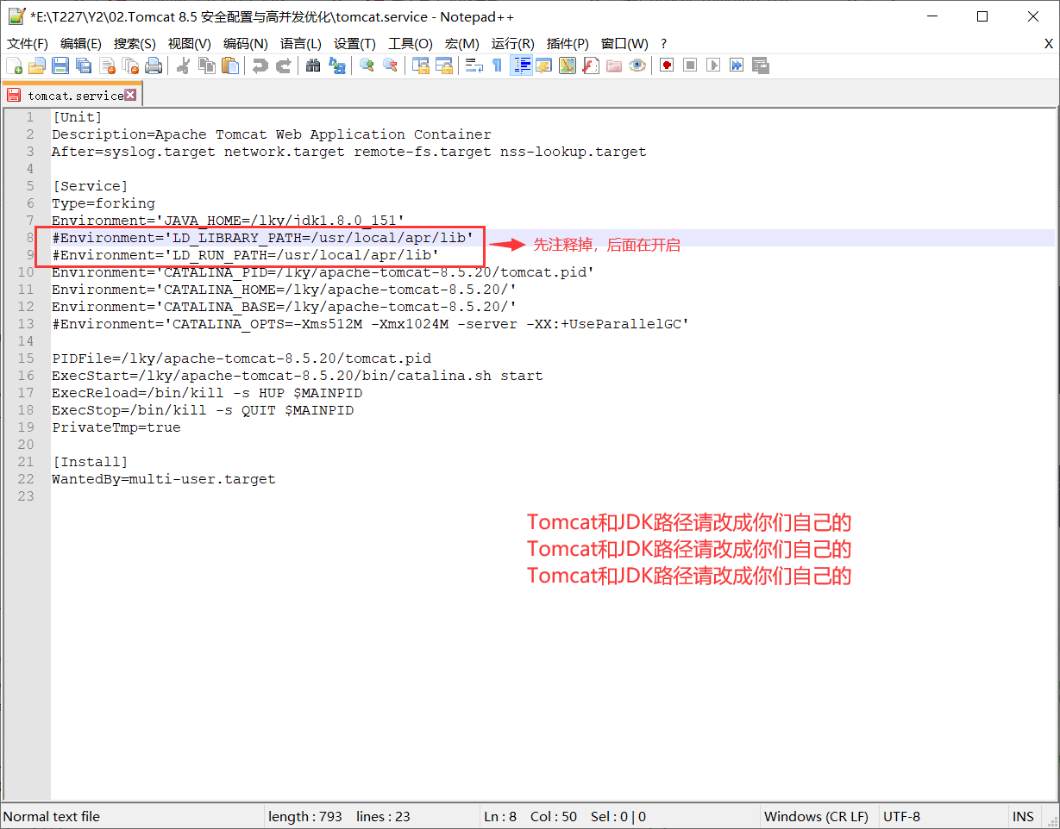Viewport: 1060px width, 829px height.
Task: Open the ? help menu
Action: (x=663, y=43)
